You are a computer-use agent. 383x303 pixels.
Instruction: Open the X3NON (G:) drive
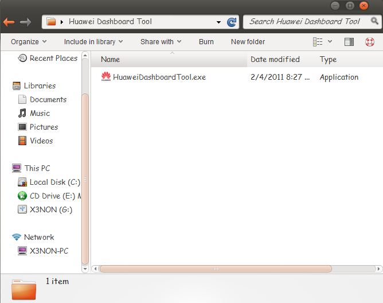click(x=51, y=210)
